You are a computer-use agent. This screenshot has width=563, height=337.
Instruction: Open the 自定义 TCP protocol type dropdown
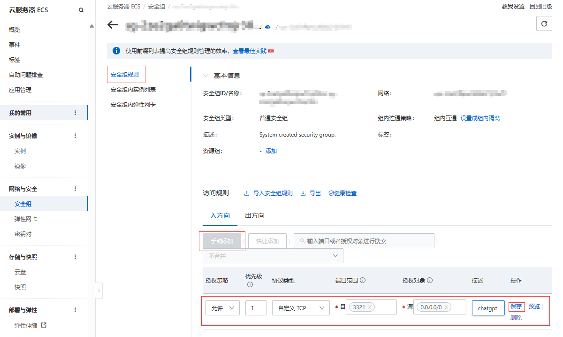pyautogui.click(x=300, y=308)
